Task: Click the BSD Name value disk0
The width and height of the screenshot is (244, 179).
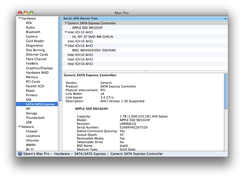Action: (124, 146)
